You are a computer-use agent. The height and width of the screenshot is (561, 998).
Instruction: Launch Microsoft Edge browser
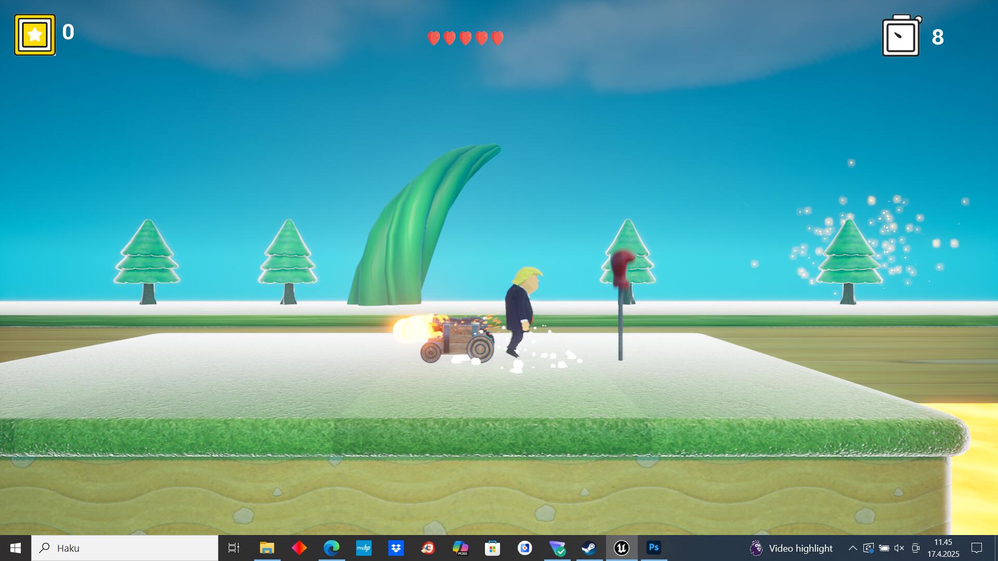[x=332, y=548]
